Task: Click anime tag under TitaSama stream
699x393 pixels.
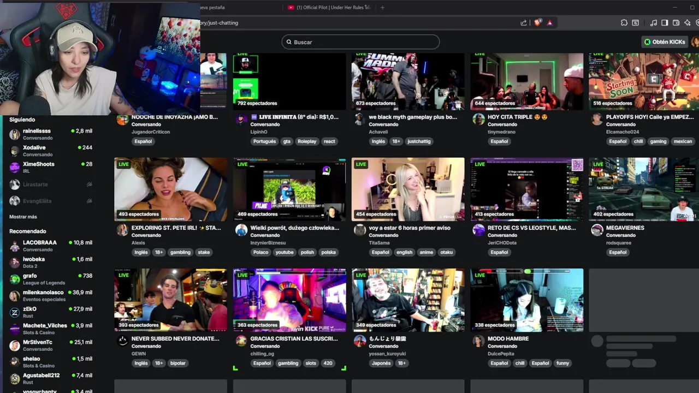Action: click(426, 252)
